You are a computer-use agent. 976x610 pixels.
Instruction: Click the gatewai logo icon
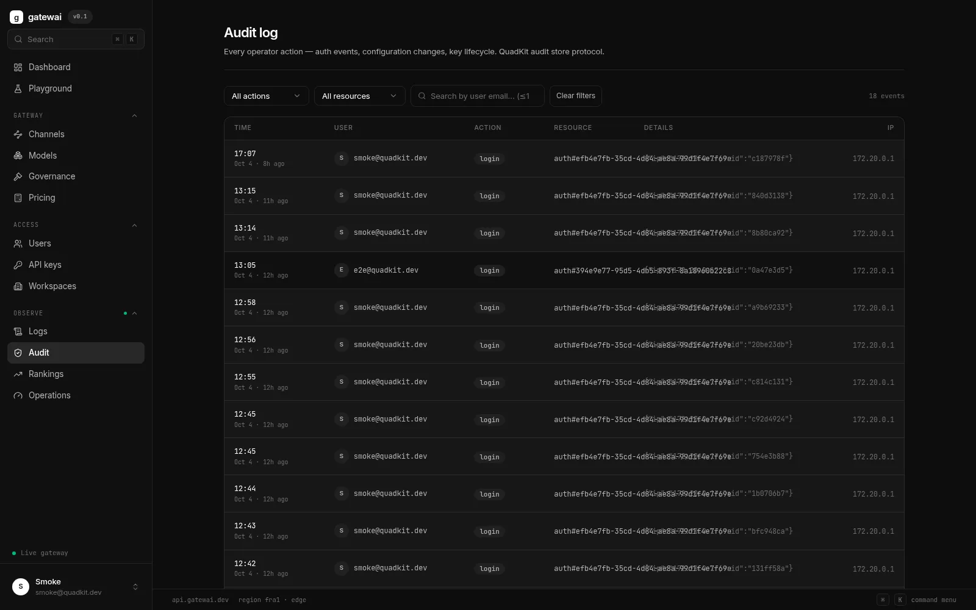16,17
